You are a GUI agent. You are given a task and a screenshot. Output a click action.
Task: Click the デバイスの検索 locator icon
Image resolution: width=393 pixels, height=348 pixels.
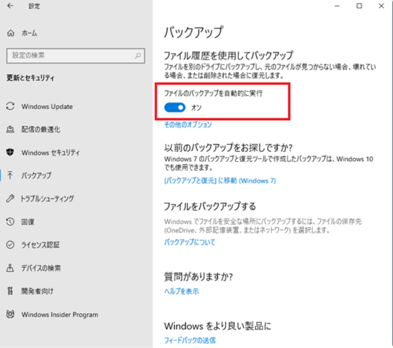10,268
